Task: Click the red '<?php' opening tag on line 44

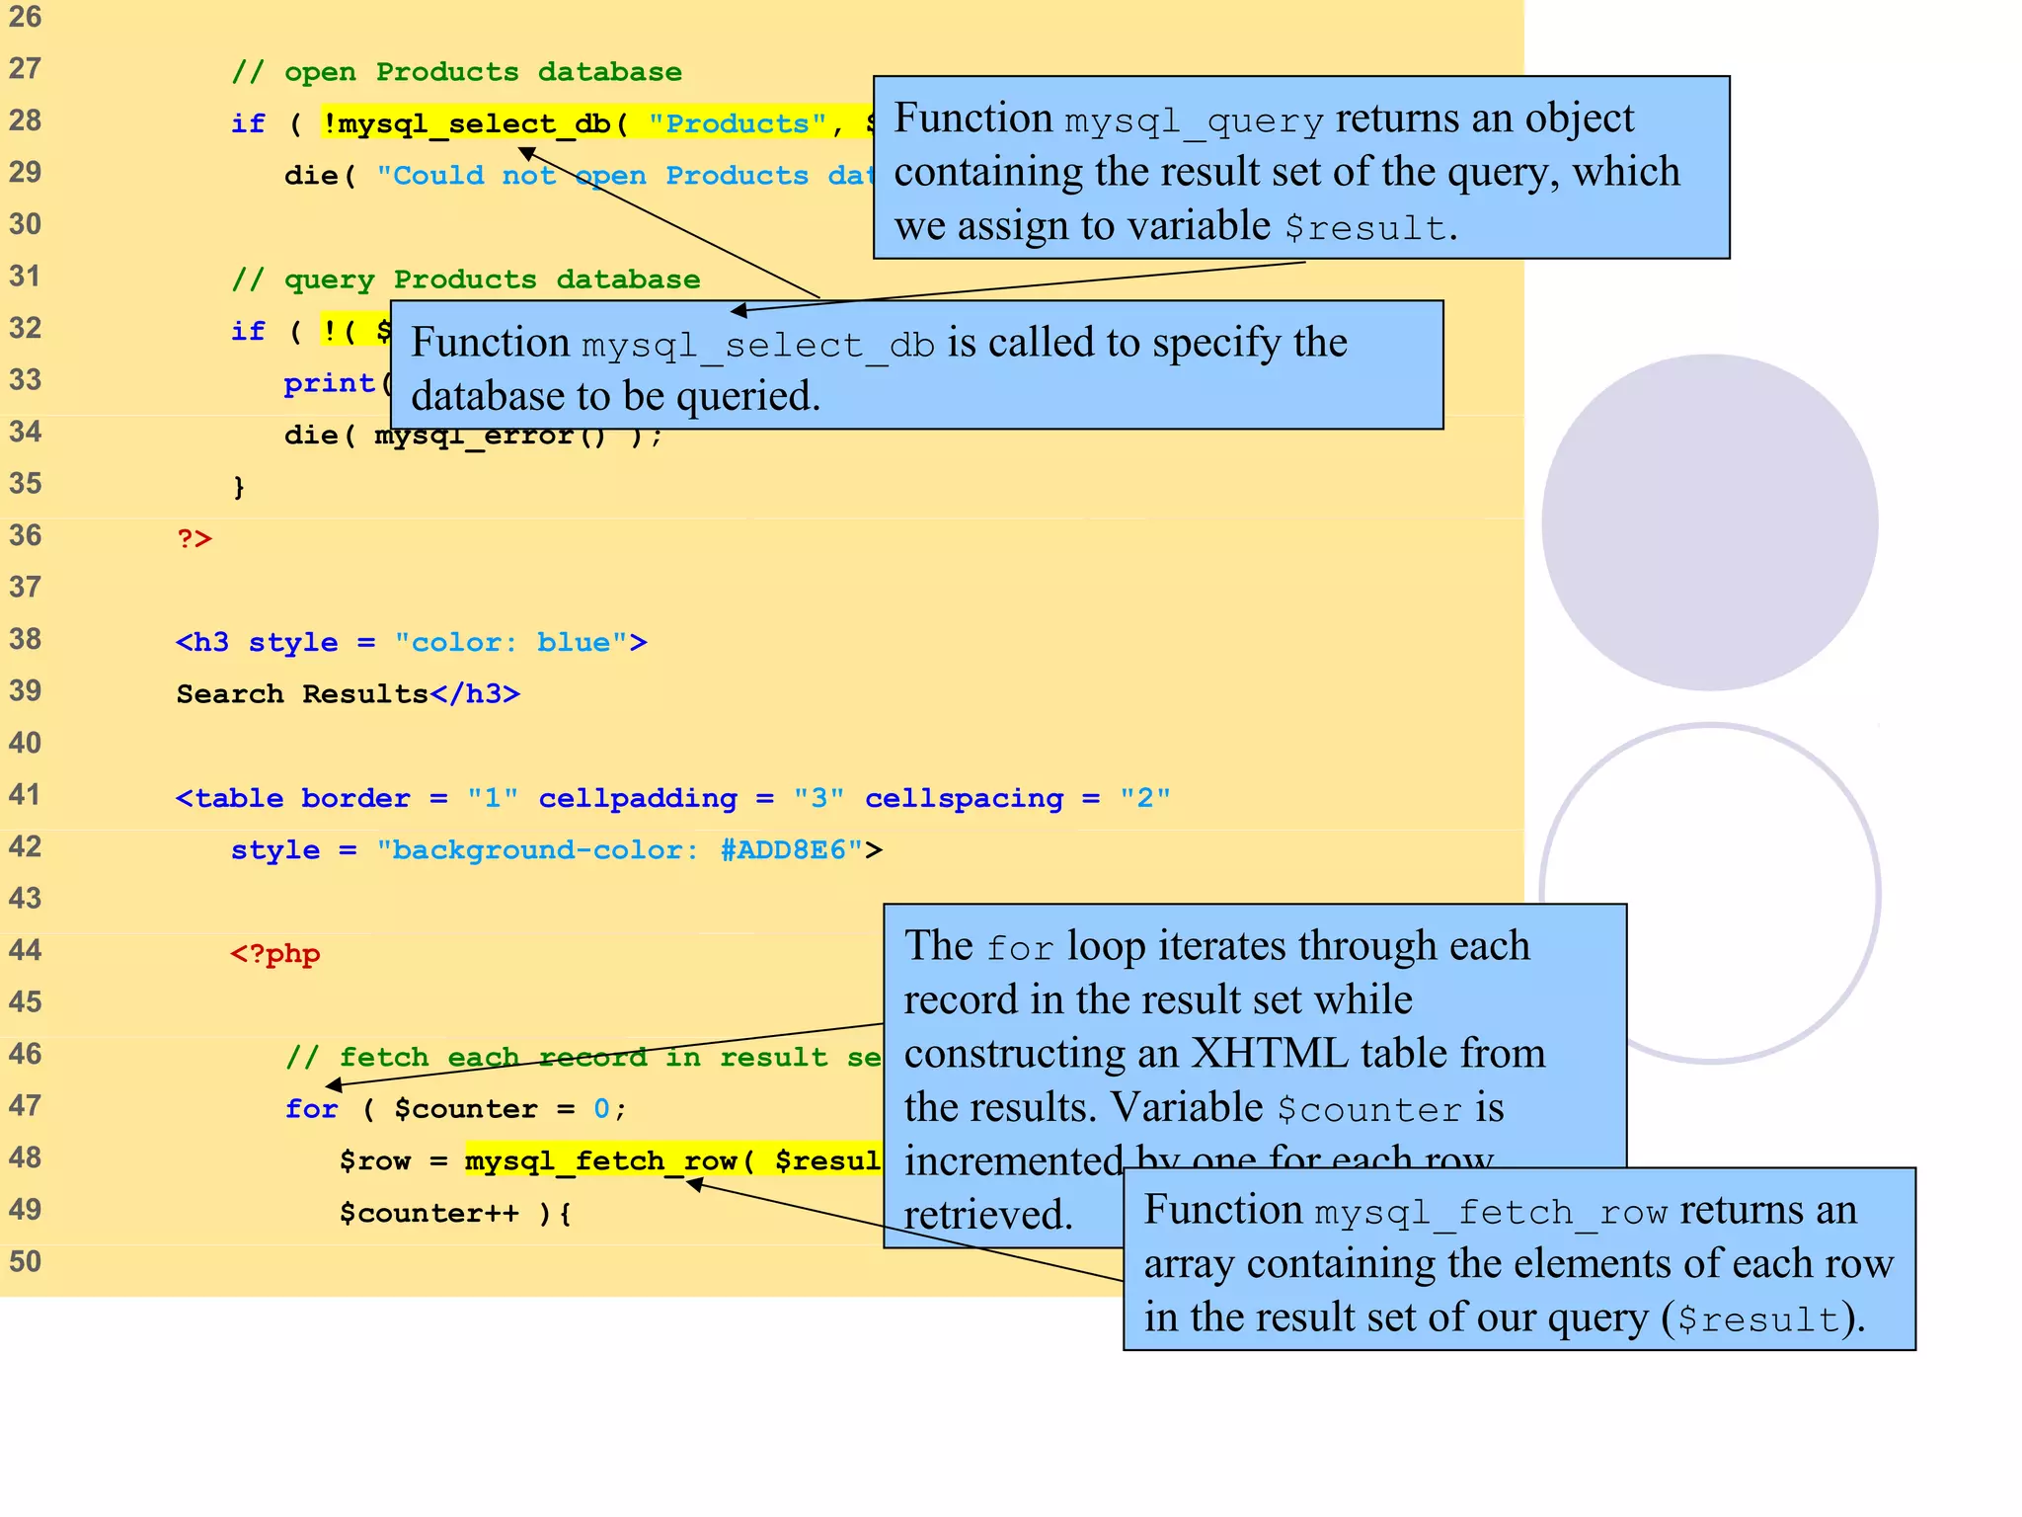Action: (275, 954)
